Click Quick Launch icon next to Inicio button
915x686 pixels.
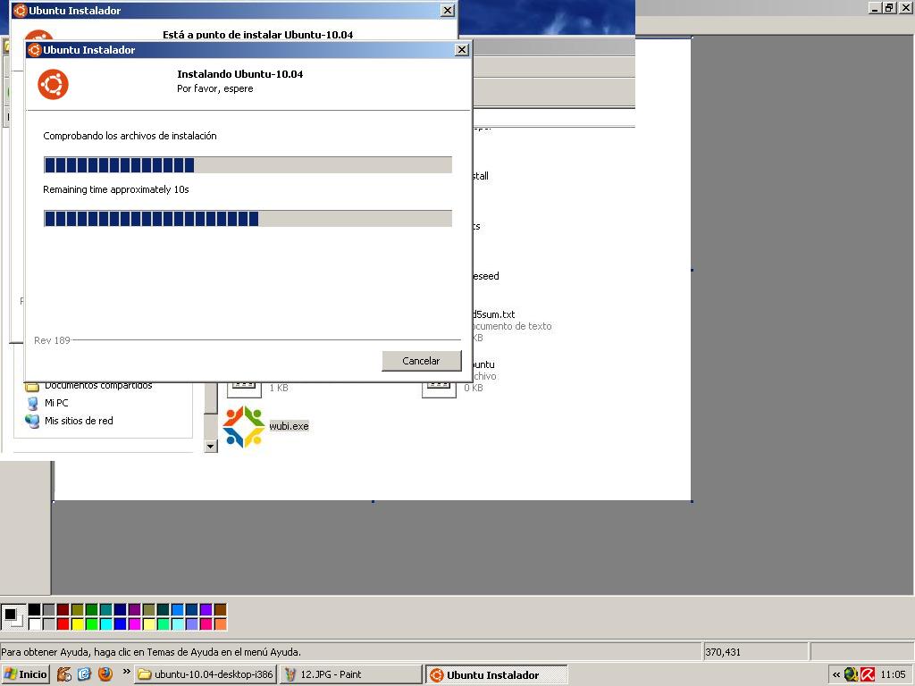point(63,674)
